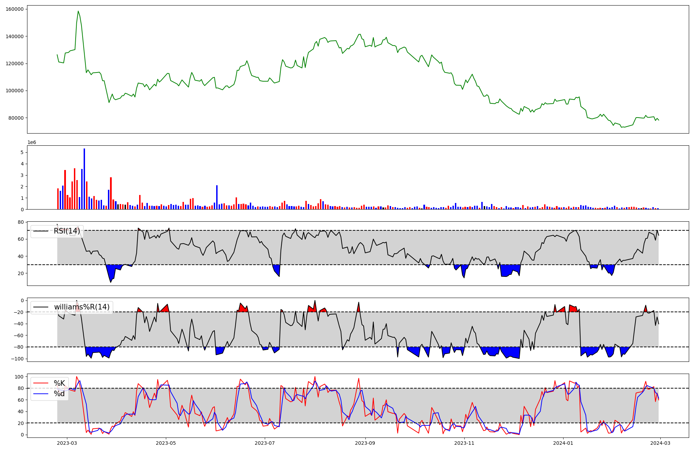Click the 2023-03 x-axis date label
The width and height of the screenshot is (694, 451).
67,443
